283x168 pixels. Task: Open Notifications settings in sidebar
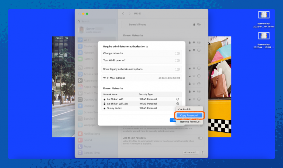tap(91, 134)
